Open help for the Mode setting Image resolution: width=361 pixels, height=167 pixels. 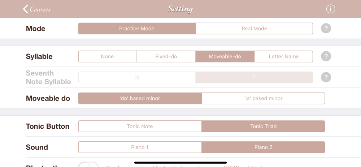click(x=326, y=29)
